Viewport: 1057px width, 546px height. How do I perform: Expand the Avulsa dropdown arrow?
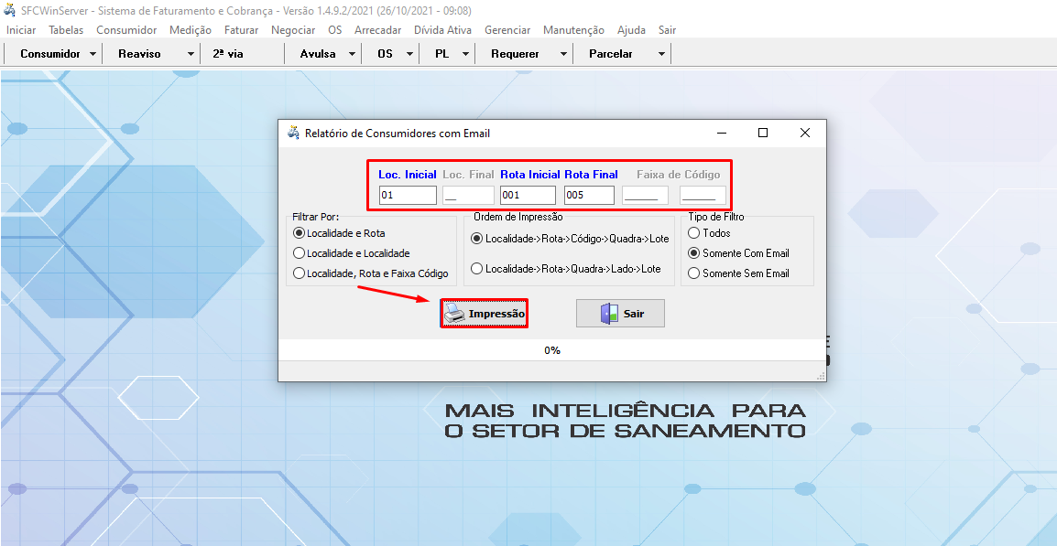352,53
